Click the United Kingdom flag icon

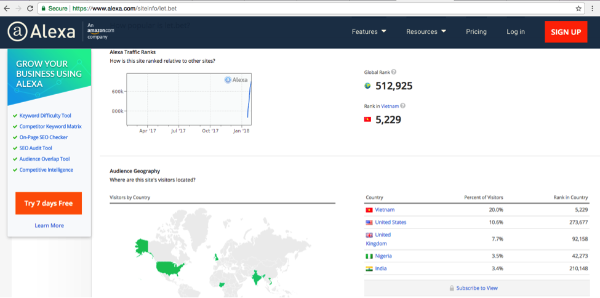pos(369,235)
